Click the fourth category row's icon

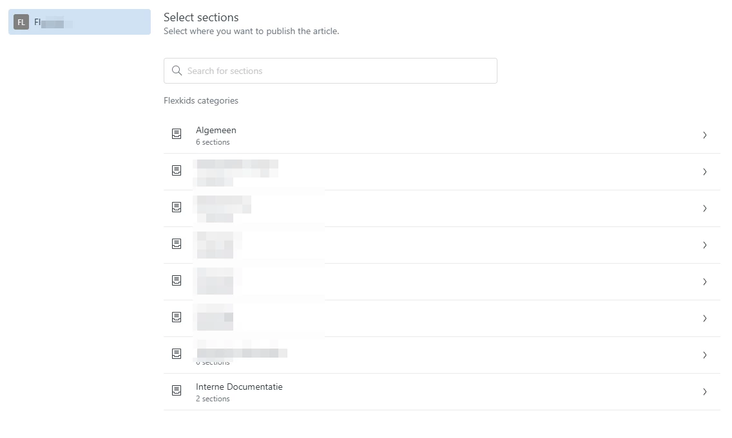[177, 244]
